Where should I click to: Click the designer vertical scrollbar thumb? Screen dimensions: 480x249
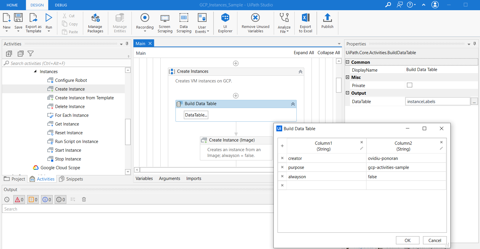coord(339,85)
